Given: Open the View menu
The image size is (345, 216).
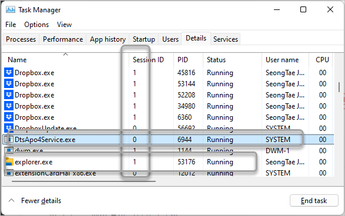Looking at the screenshot, I should (64, 25).
